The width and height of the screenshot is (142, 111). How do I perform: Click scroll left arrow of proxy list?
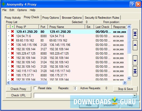click(x=8, y=83)
